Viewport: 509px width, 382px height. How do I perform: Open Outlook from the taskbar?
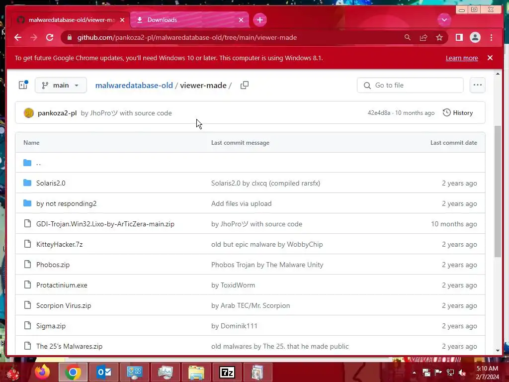click(104, 372)
